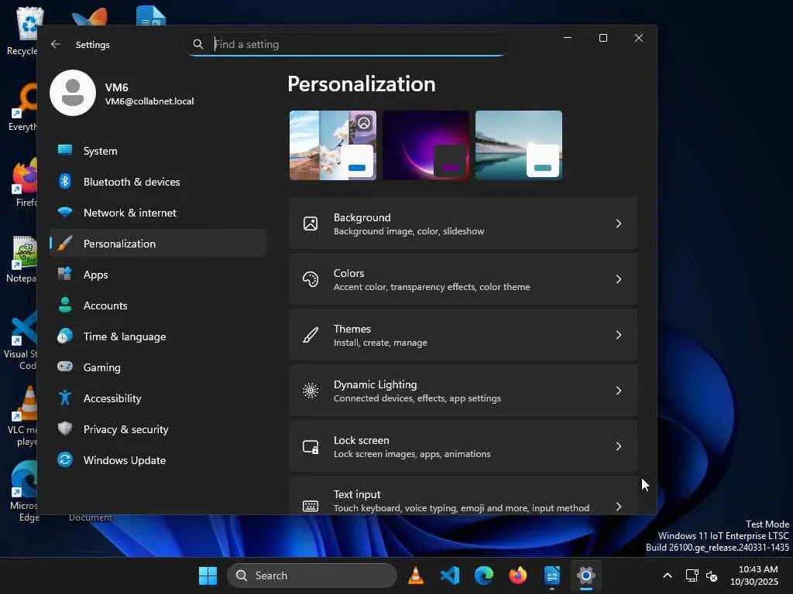Click the taskbar Search box

tap(312, 575)
